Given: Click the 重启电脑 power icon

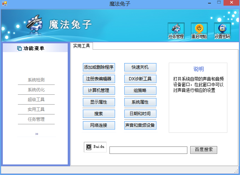Looking at the screenshot, I should coord(199,31).
